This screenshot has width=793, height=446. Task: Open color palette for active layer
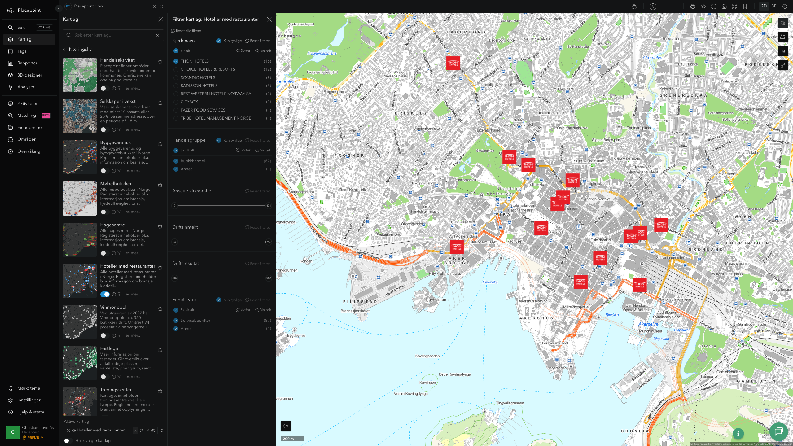[142, 431]
